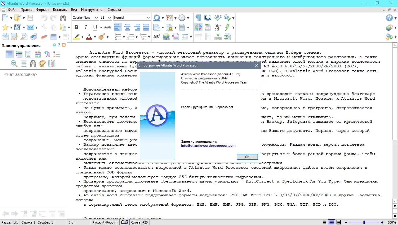Click the Русский (Россия) language indicator

point(105,222)
